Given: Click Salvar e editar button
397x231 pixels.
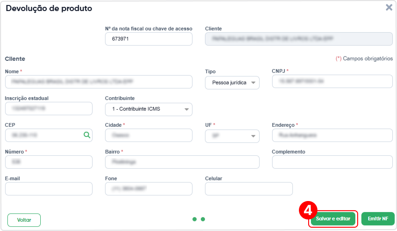Looking at the screenshot, I should pyautogui.click(x=333, y=219).
